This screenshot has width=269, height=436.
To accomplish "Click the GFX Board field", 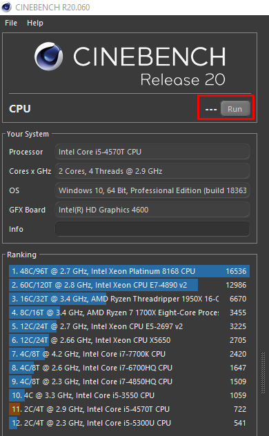I will (x=152, y=210).
